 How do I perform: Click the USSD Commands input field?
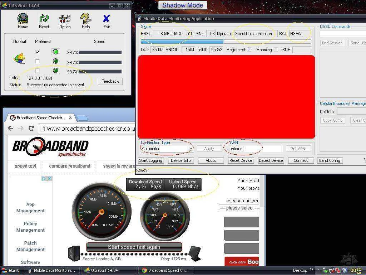[x=343, y=34]
